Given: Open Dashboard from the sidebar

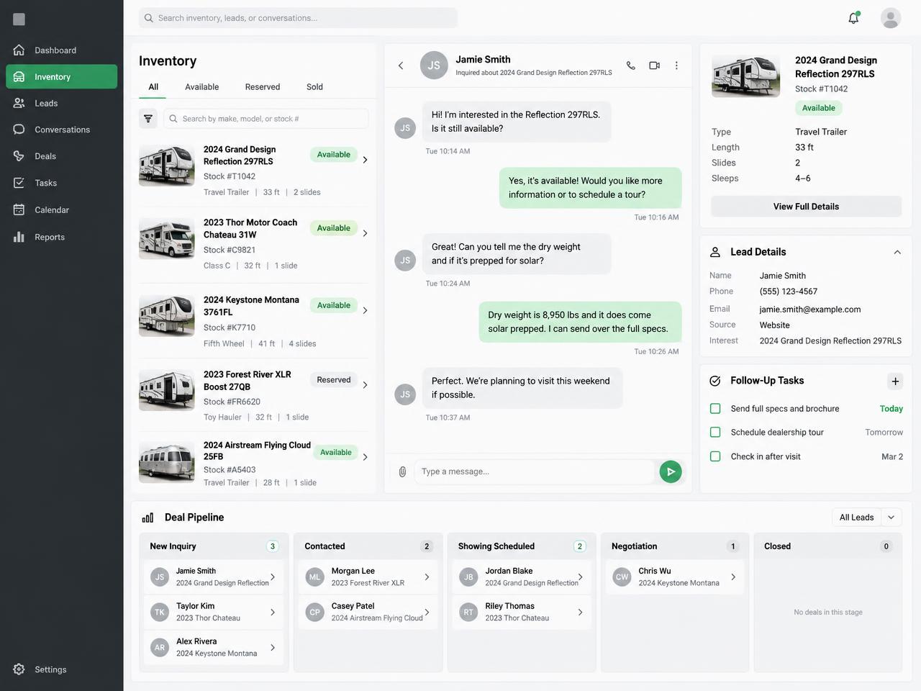Looking at the screenshot, I should pyautogui.click(x=62, y=50).
